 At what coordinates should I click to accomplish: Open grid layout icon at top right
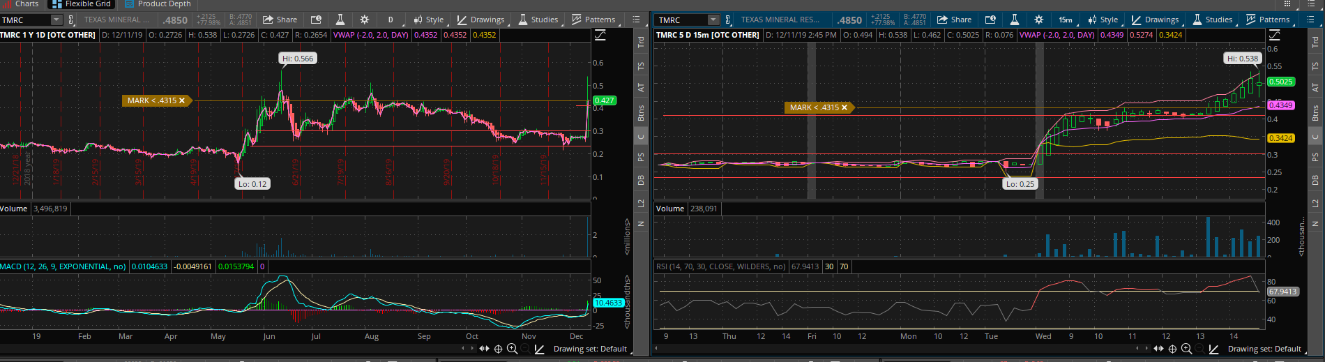(1287, 4)
